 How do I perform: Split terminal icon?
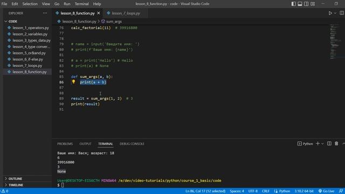329,144
